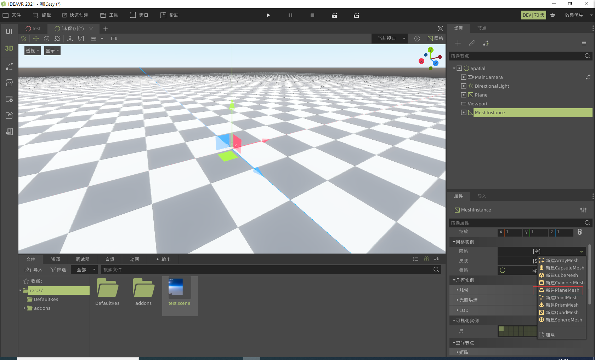The height and width of the screenshot is (360, 595).
Task: Play the scene with play button
Action: coord(268,15)
